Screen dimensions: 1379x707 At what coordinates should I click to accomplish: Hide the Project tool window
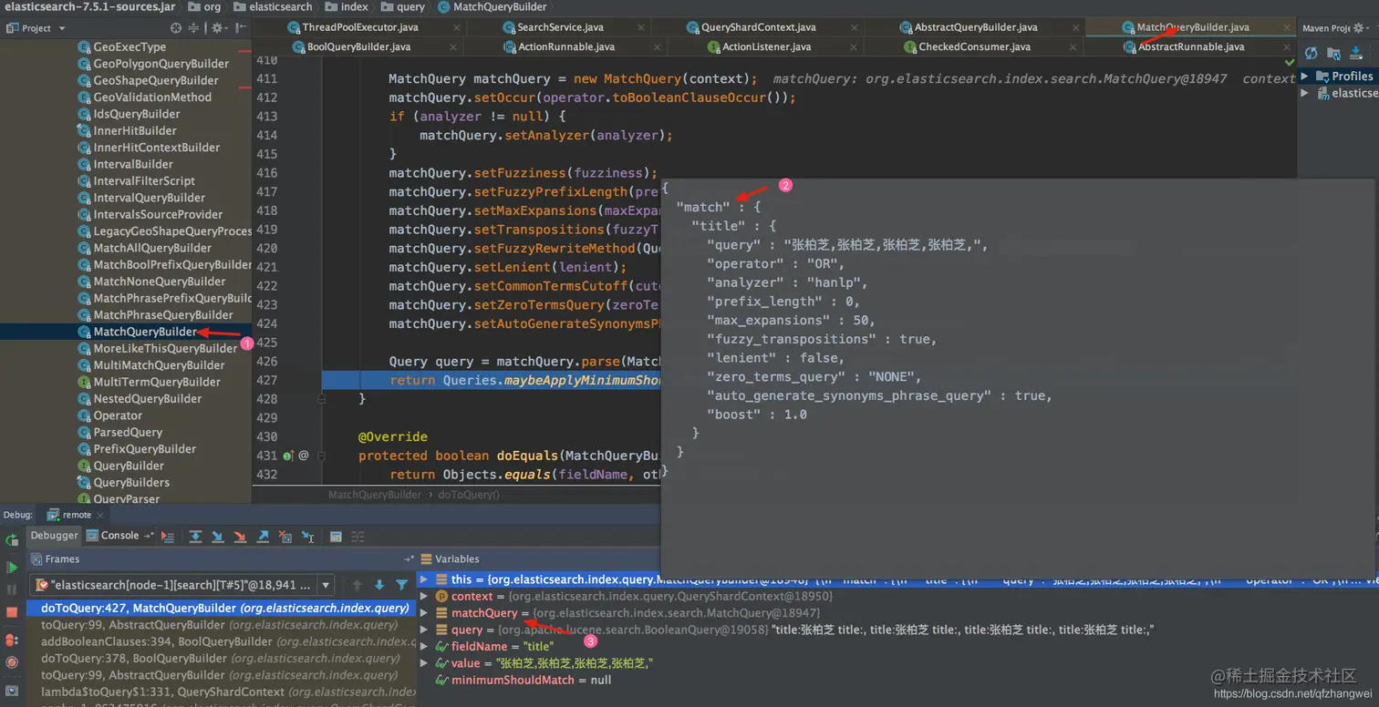[241, 28]
